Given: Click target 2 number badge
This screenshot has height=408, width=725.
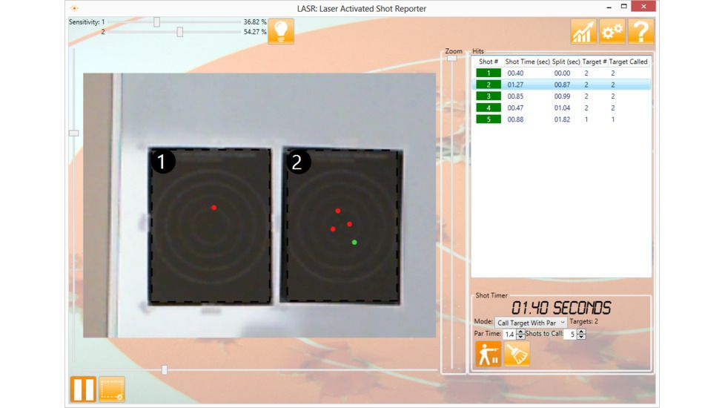Looking at the screenshot, I should click(297, 162).
